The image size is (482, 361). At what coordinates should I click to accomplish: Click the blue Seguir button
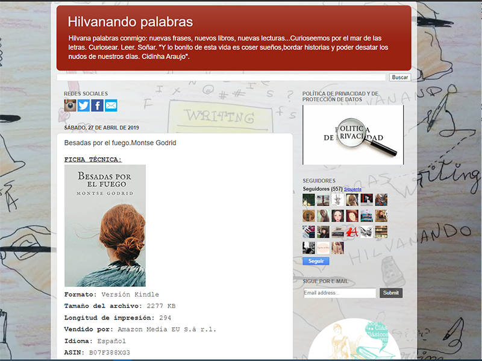coord(316,261)
